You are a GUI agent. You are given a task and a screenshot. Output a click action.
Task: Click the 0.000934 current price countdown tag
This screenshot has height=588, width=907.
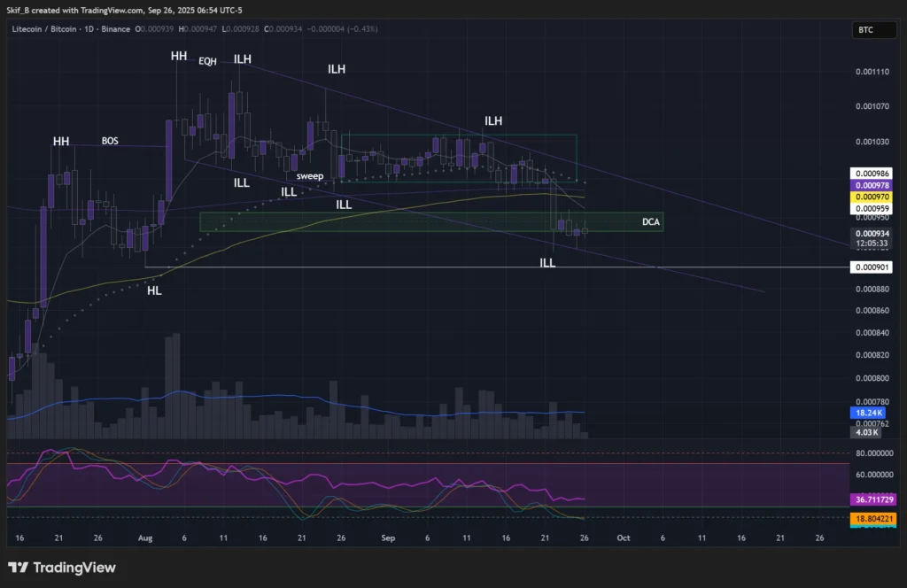click(872, 238)
